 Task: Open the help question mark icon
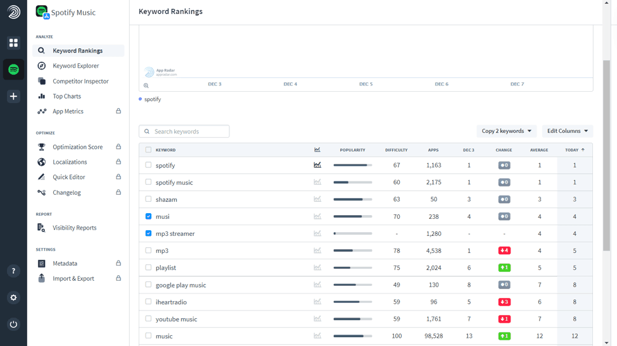13,271
